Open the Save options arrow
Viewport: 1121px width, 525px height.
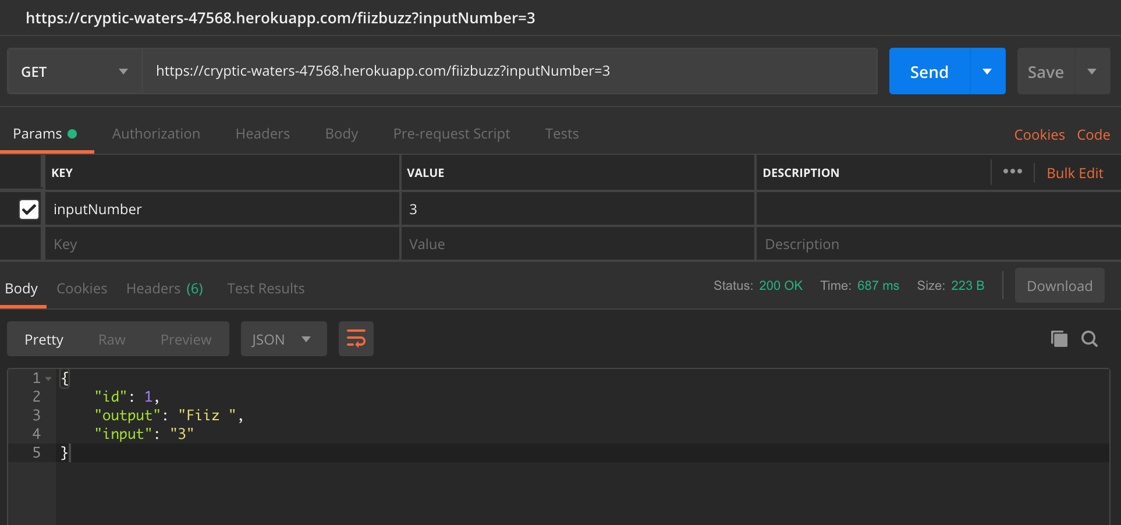tap(1092, 71)
